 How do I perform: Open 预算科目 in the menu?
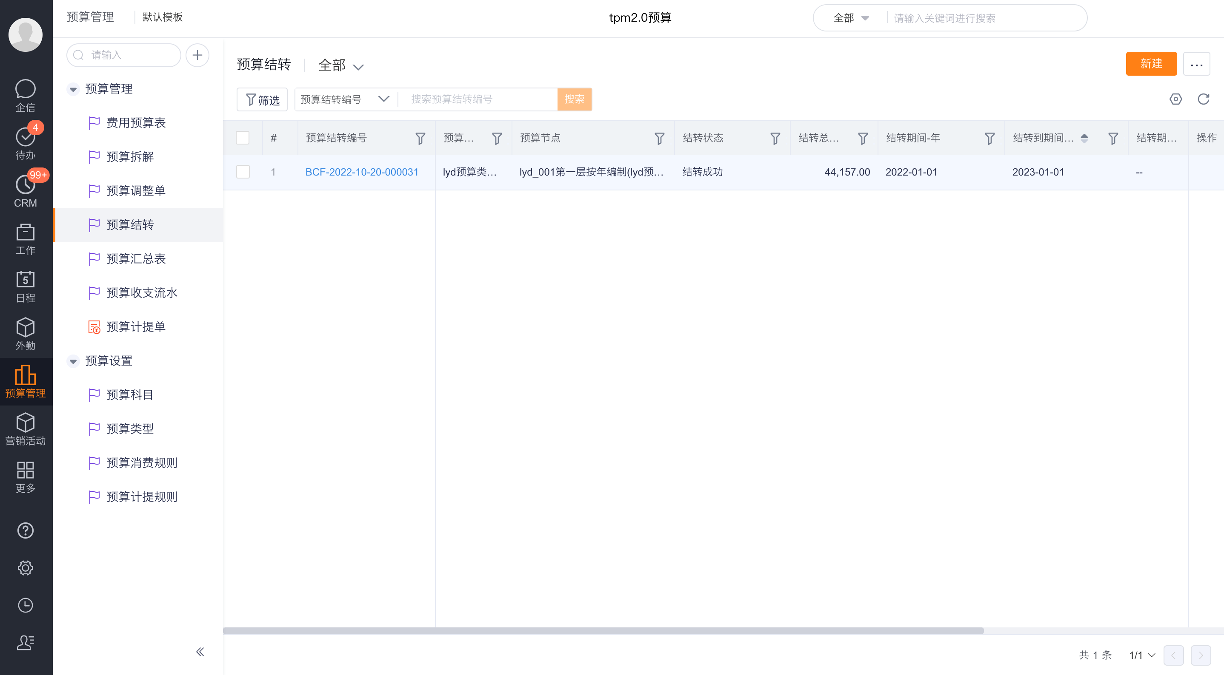(x=130, y=395)
